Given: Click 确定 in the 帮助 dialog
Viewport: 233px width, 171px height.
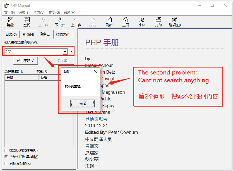Looking at the screenshot, I should point(83,103).
